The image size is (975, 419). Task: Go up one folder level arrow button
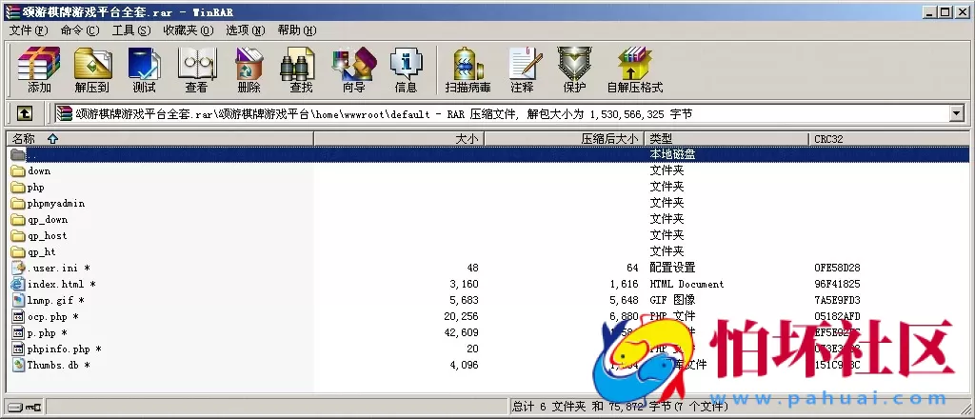[24, 113]
